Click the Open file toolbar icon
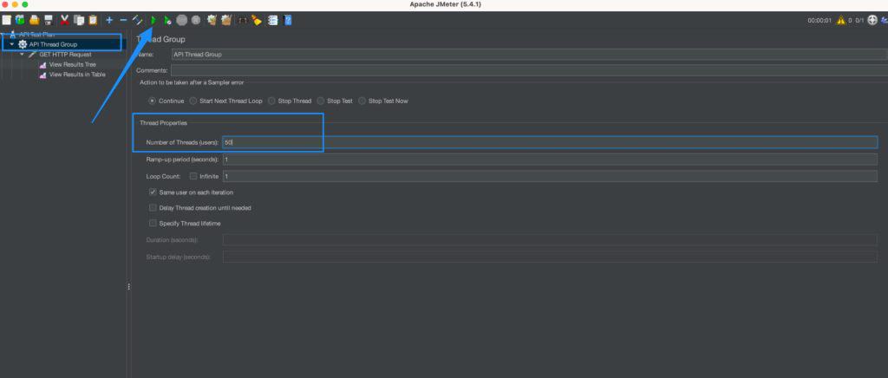Image resolution: width=888 pixels, height=378 pixels. (x=35, y=20)
